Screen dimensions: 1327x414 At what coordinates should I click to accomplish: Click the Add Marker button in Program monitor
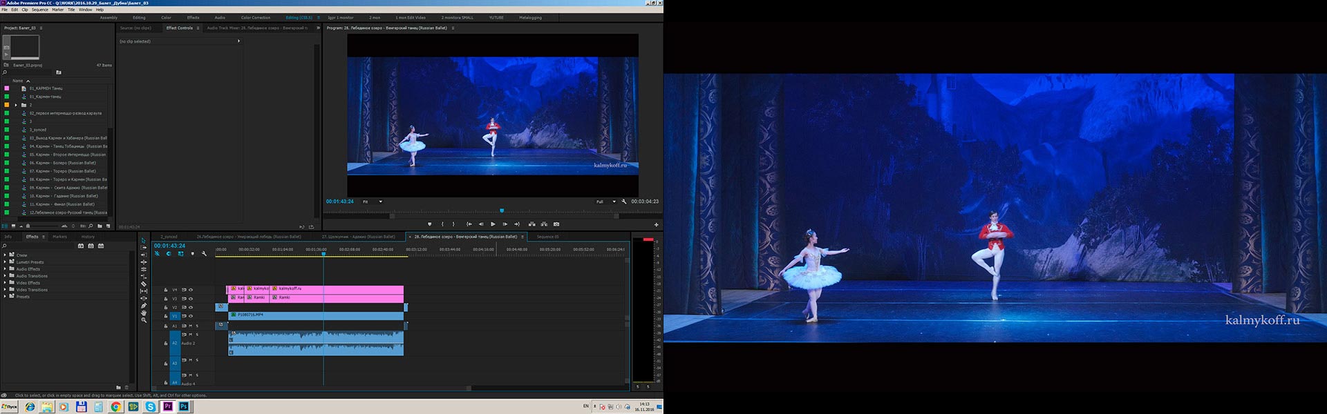coord(429,224)
